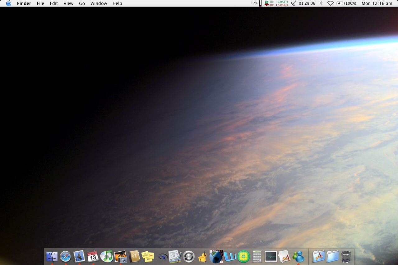This screenshot has height=265, width=398.
Task: Open the Trash in dock
Action: (x=346, y=257)
